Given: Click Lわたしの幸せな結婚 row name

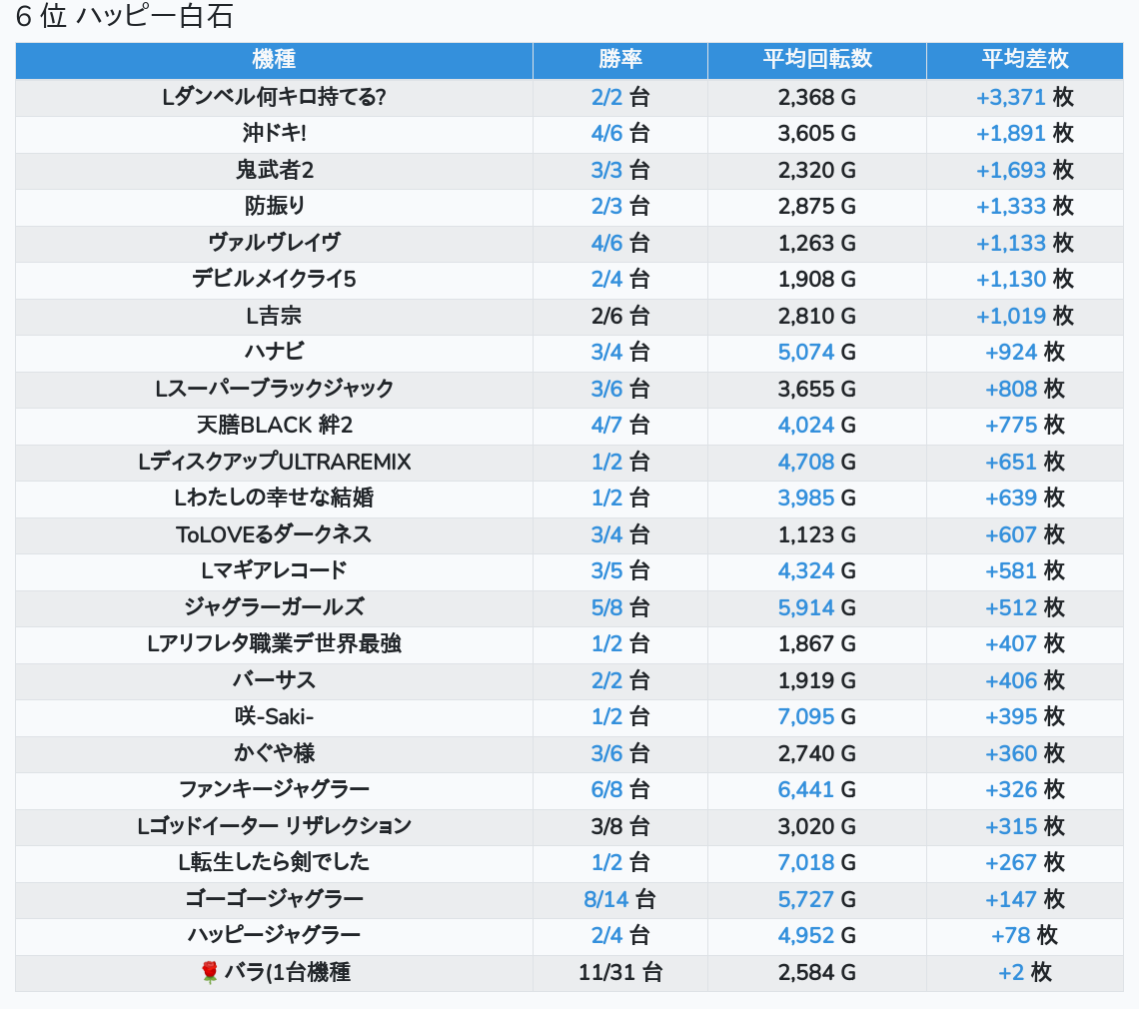Looking at the screenshot, I should point(274,498).
